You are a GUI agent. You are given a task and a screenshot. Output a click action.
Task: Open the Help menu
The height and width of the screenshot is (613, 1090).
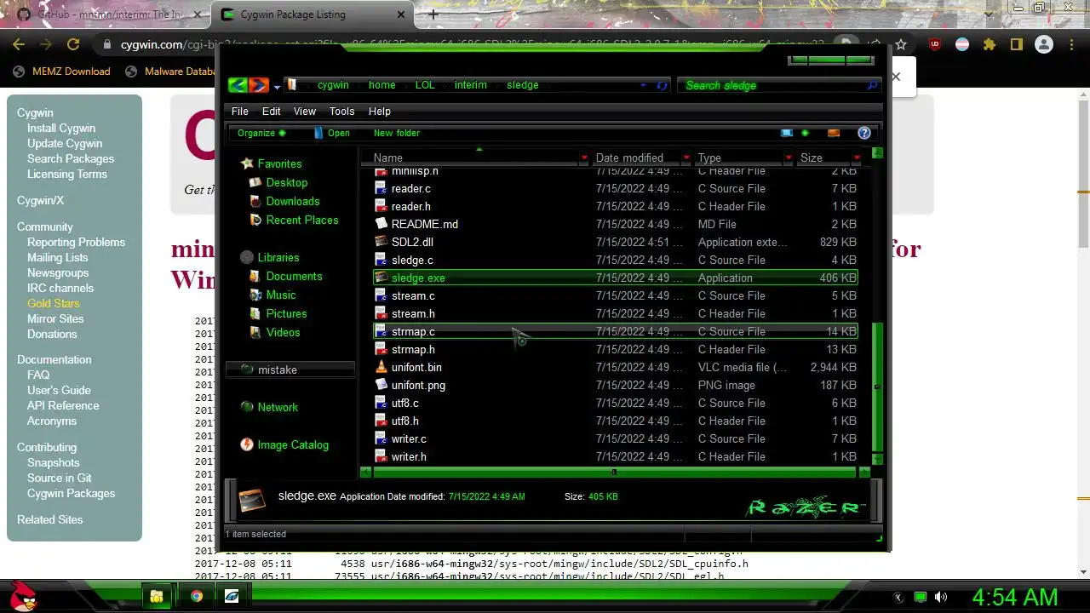[x=380, y=112]
